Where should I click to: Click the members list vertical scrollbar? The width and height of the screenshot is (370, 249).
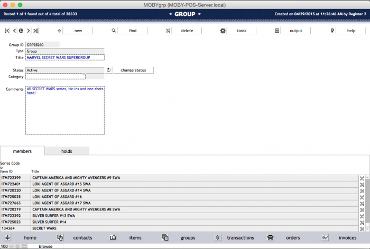point(368,203)
